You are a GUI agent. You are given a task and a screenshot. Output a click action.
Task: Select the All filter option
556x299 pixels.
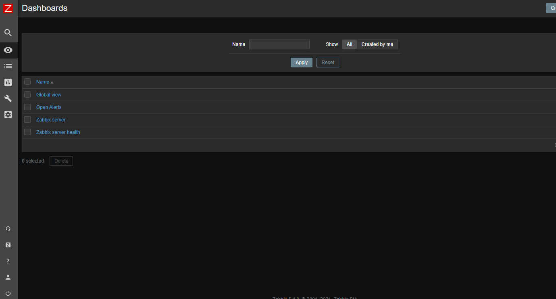pos(349,44)
